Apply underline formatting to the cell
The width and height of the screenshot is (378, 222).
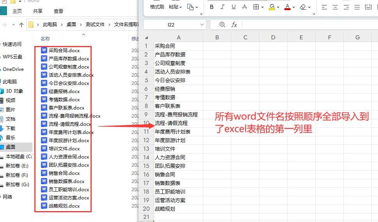pos(233,7)
